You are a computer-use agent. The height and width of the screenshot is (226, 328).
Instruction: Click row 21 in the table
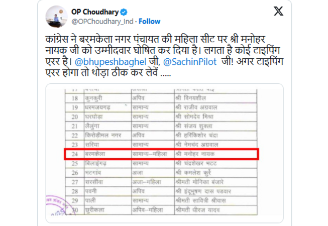click(161, 126)
